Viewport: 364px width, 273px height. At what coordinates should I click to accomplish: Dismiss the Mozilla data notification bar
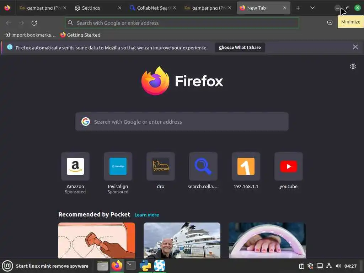(355, 47)
